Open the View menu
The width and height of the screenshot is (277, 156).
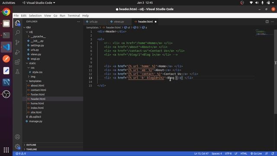pos(48,16)
